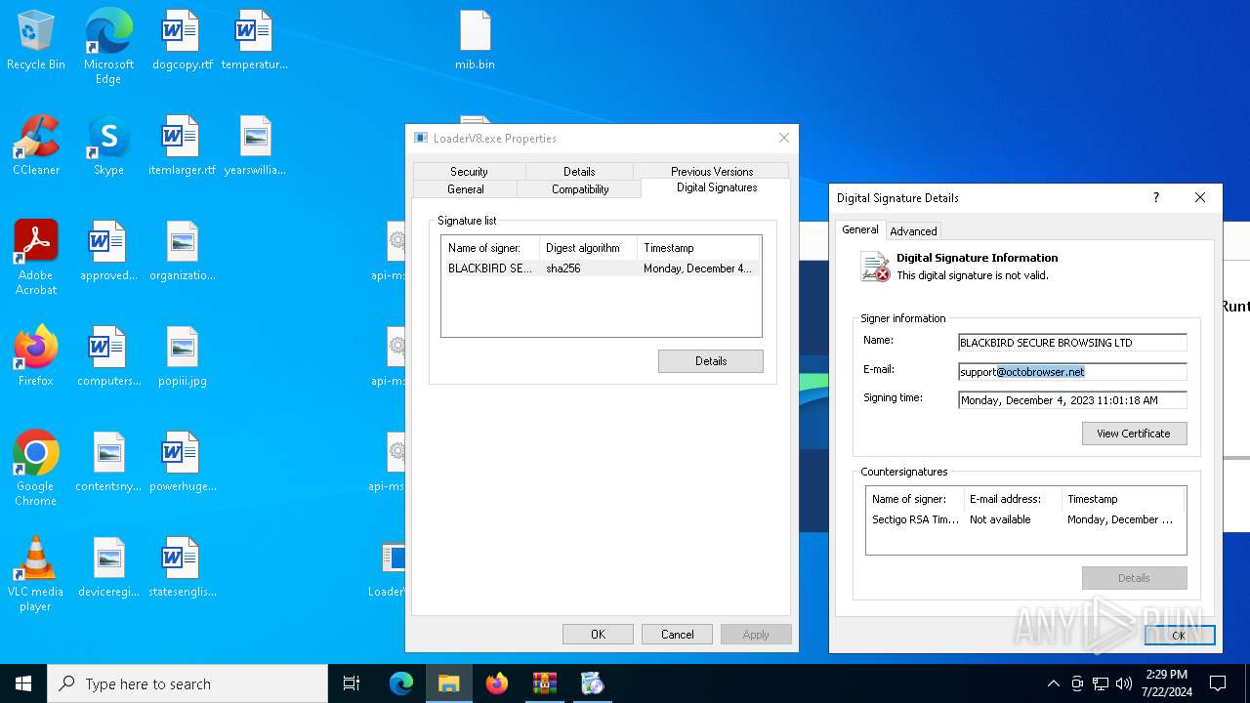Open the Previous Versions tab
The width and height of the screenshot is (1250, 703).
point(712,172)
